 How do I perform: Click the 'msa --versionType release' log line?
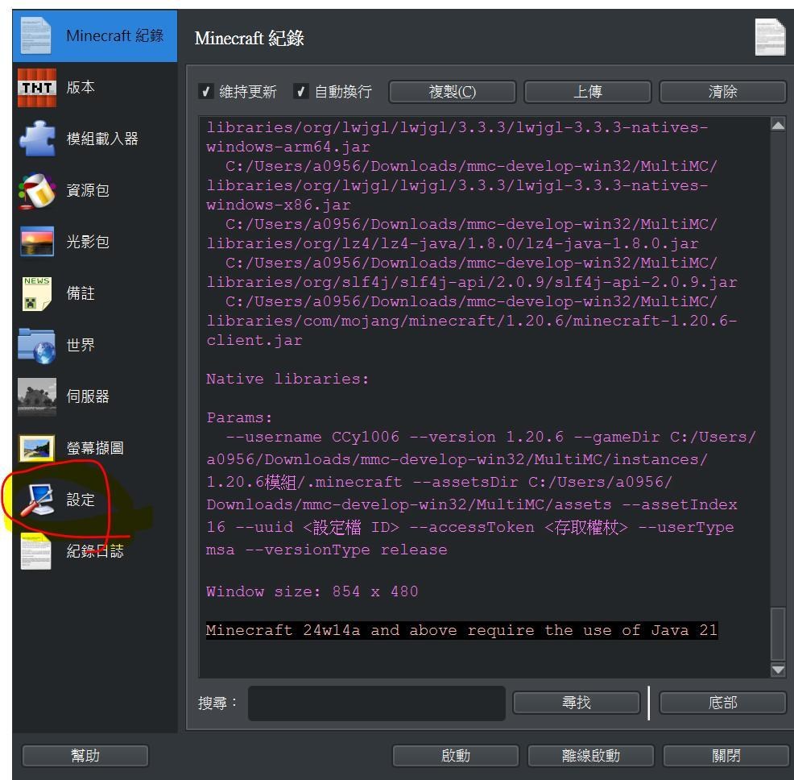click(327, 550)
